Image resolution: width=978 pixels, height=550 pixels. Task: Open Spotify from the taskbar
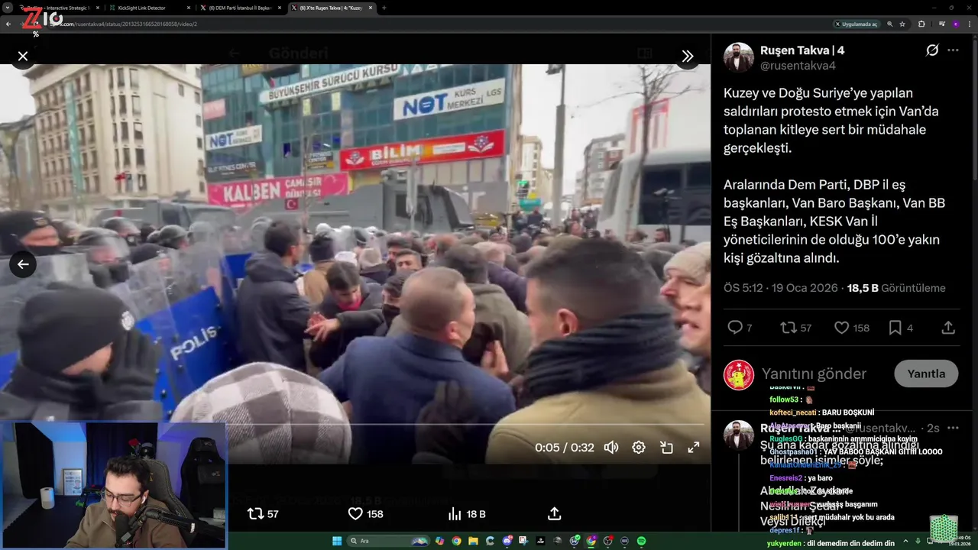[641, 541]
